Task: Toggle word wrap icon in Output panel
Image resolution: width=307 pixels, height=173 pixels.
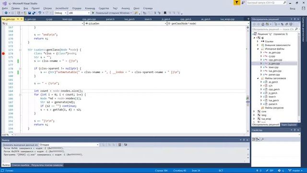Action: 126,145
